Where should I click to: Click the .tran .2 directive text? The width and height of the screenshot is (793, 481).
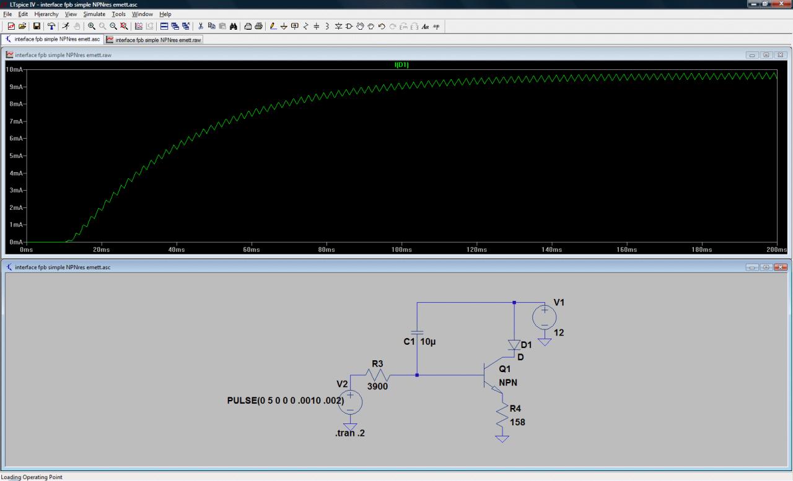(x=350, y=433)
